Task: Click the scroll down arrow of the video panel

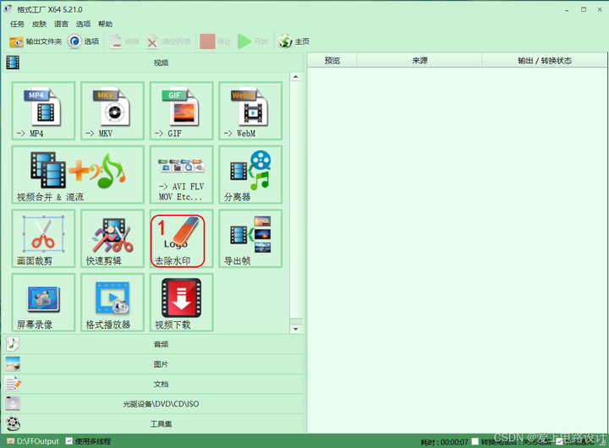Action: 296,329
